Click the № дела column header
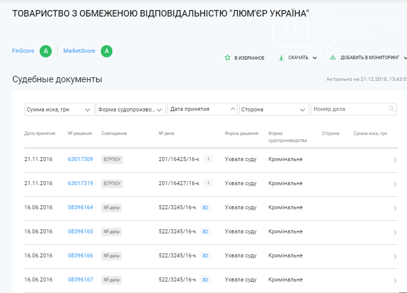407x293 pixels. (x=166, y=133)
